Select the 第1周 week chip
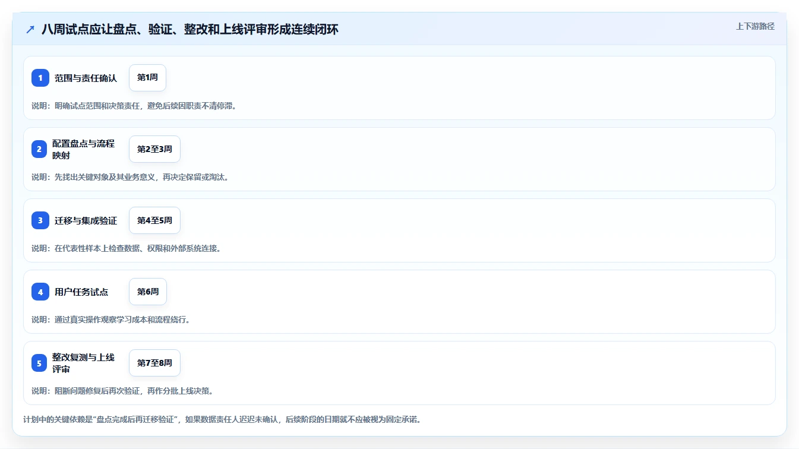 [x=147, y=78]
